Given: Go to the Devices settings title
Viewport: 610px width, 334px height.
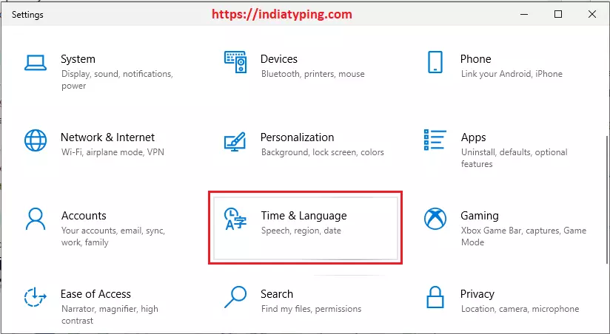Looking at the screenshot, I should click(x=279, y=59).
